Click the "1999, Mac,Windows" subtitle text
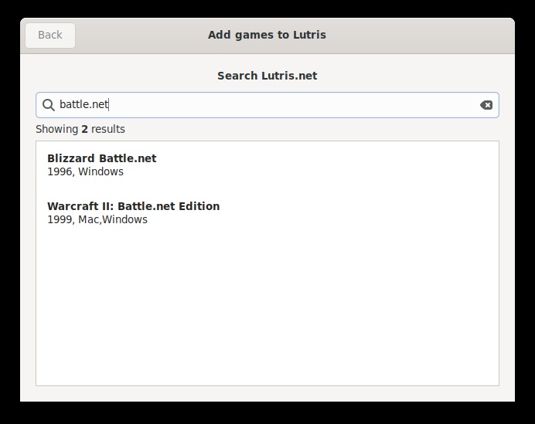Viewport: 535px width, 424px height. [x=97, y=219]
